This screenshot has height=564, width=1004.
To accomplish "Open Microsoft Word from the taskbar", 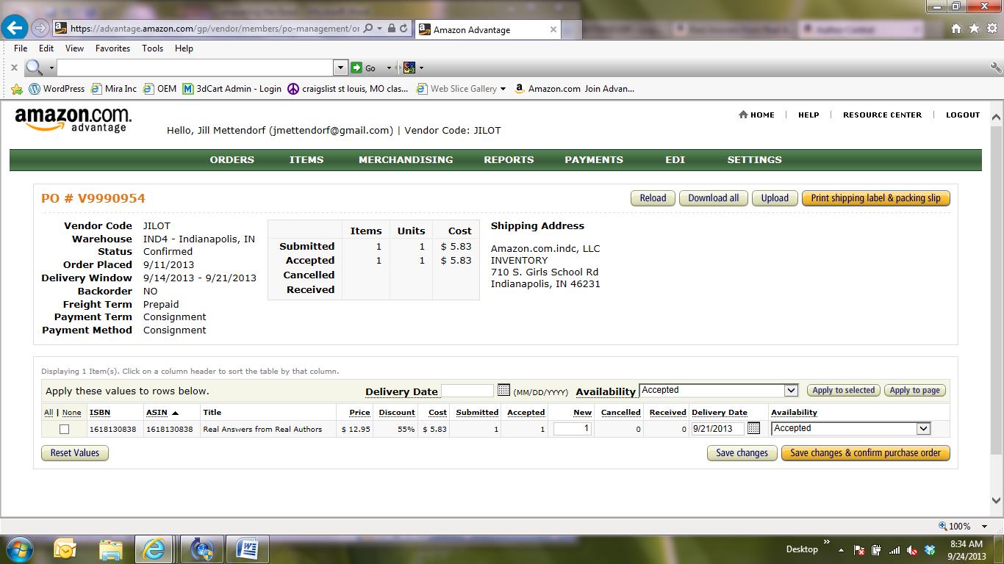I will point(247,549).
